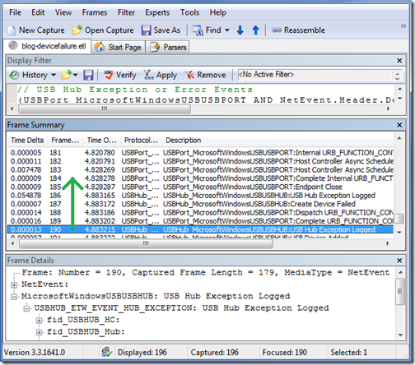Open a capture file with Open Capture
This screenshot has height=365, width=415.
(103, 30)
